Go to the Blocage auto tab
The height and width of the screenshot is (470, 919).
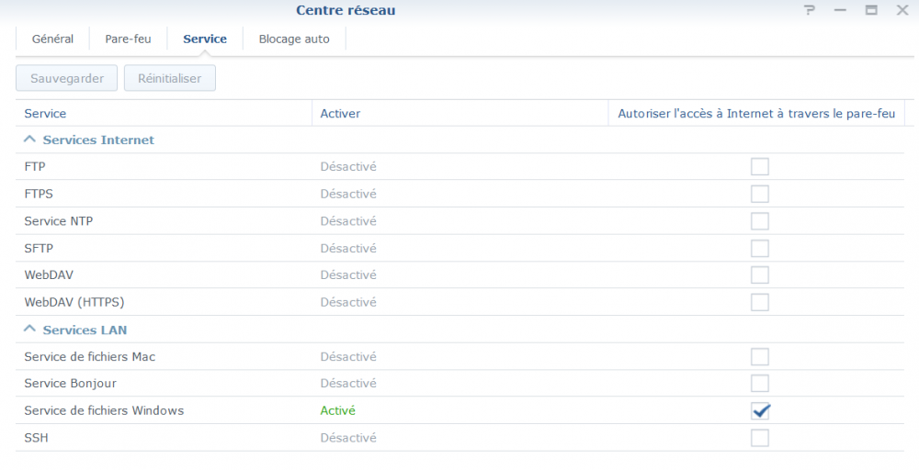click(x=294, y=39)
